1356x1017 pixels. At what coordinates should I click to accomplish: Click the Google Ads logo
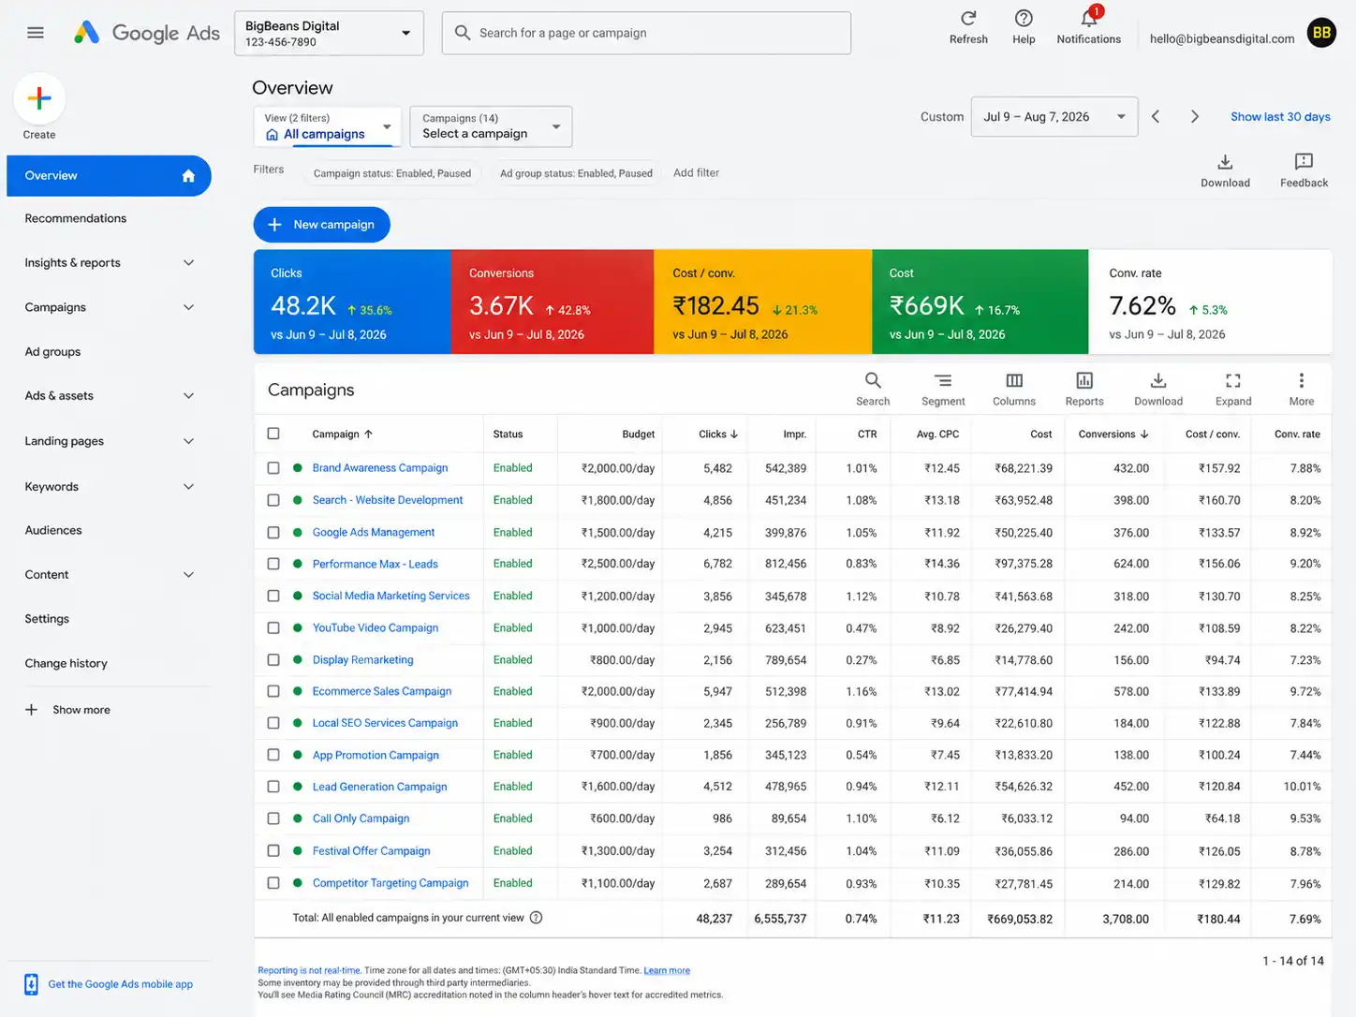point(147,33)
